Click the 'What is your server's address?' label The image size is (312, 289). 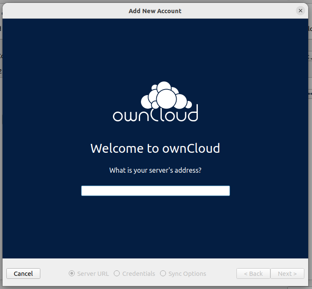pyautogui.click(x=155, y=170)
